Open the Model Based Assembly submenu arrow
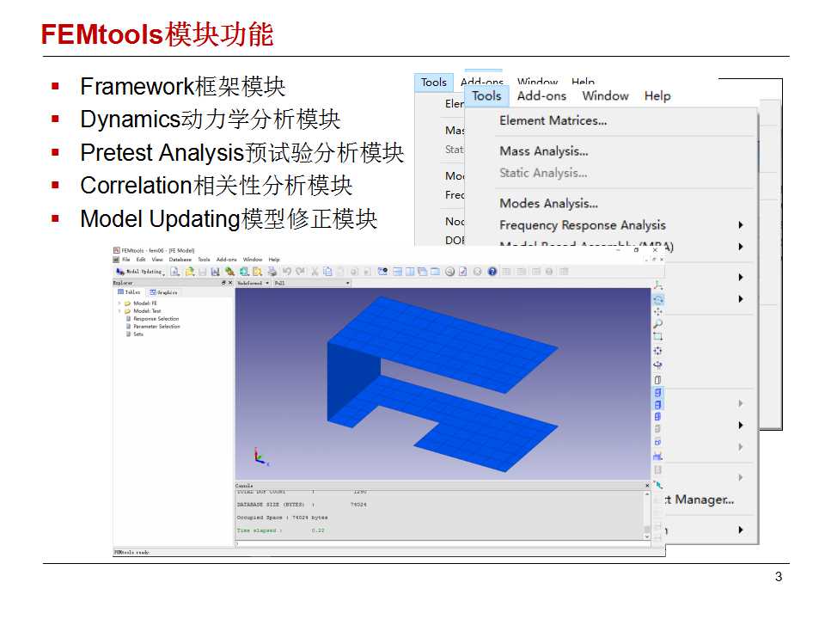 740,247
